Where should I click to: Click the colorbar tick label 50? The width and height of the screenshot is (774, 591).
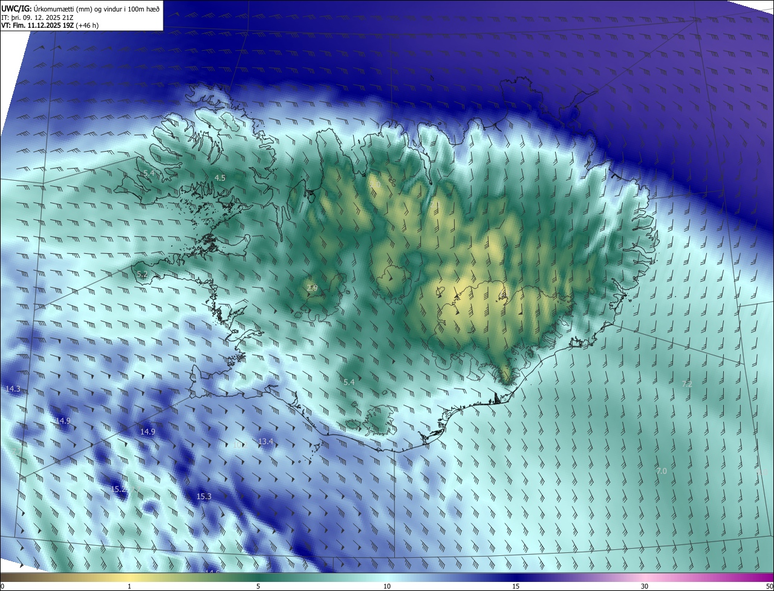click(769, 587)
